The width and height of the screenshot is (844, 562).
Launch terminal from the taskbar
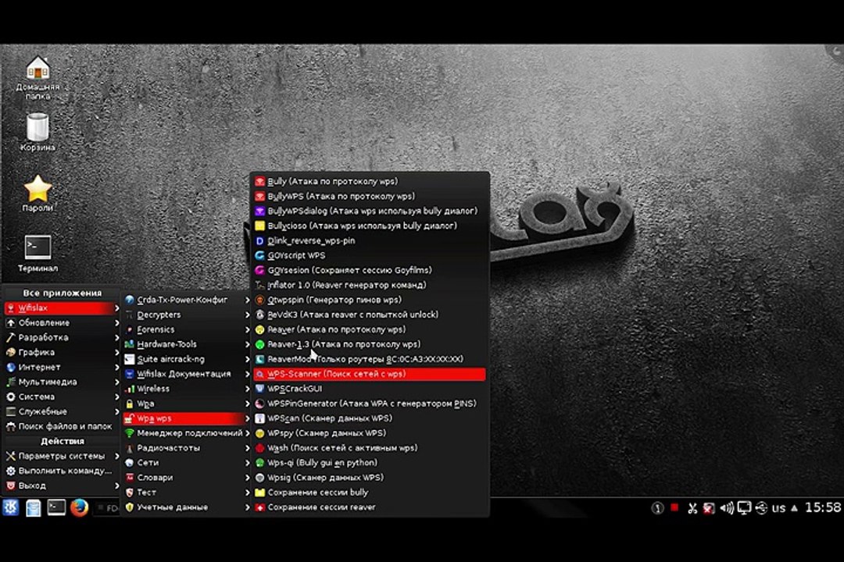click(x=56, y=507)
